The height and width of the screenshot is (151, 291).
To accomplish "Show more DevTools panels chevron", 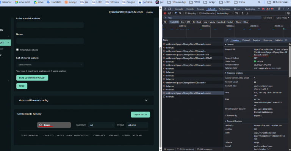I will (x=259, y=9).
